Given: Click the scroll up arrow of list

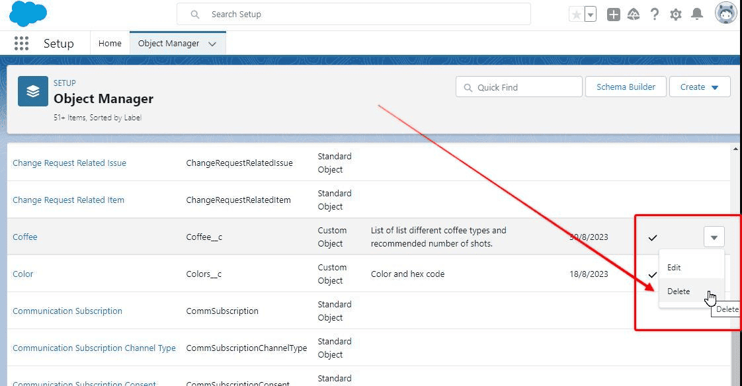Looking at the screenshot, I should [x=735, y=149].
